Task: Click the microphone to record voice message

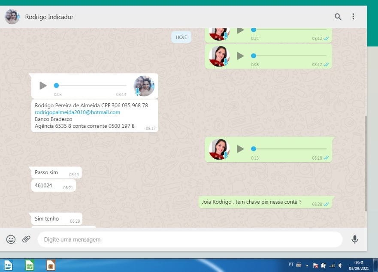Action: tap(354, 239)
